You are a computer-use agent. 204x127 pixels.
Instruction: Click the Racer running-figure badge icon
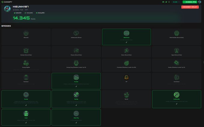[127, 51]
